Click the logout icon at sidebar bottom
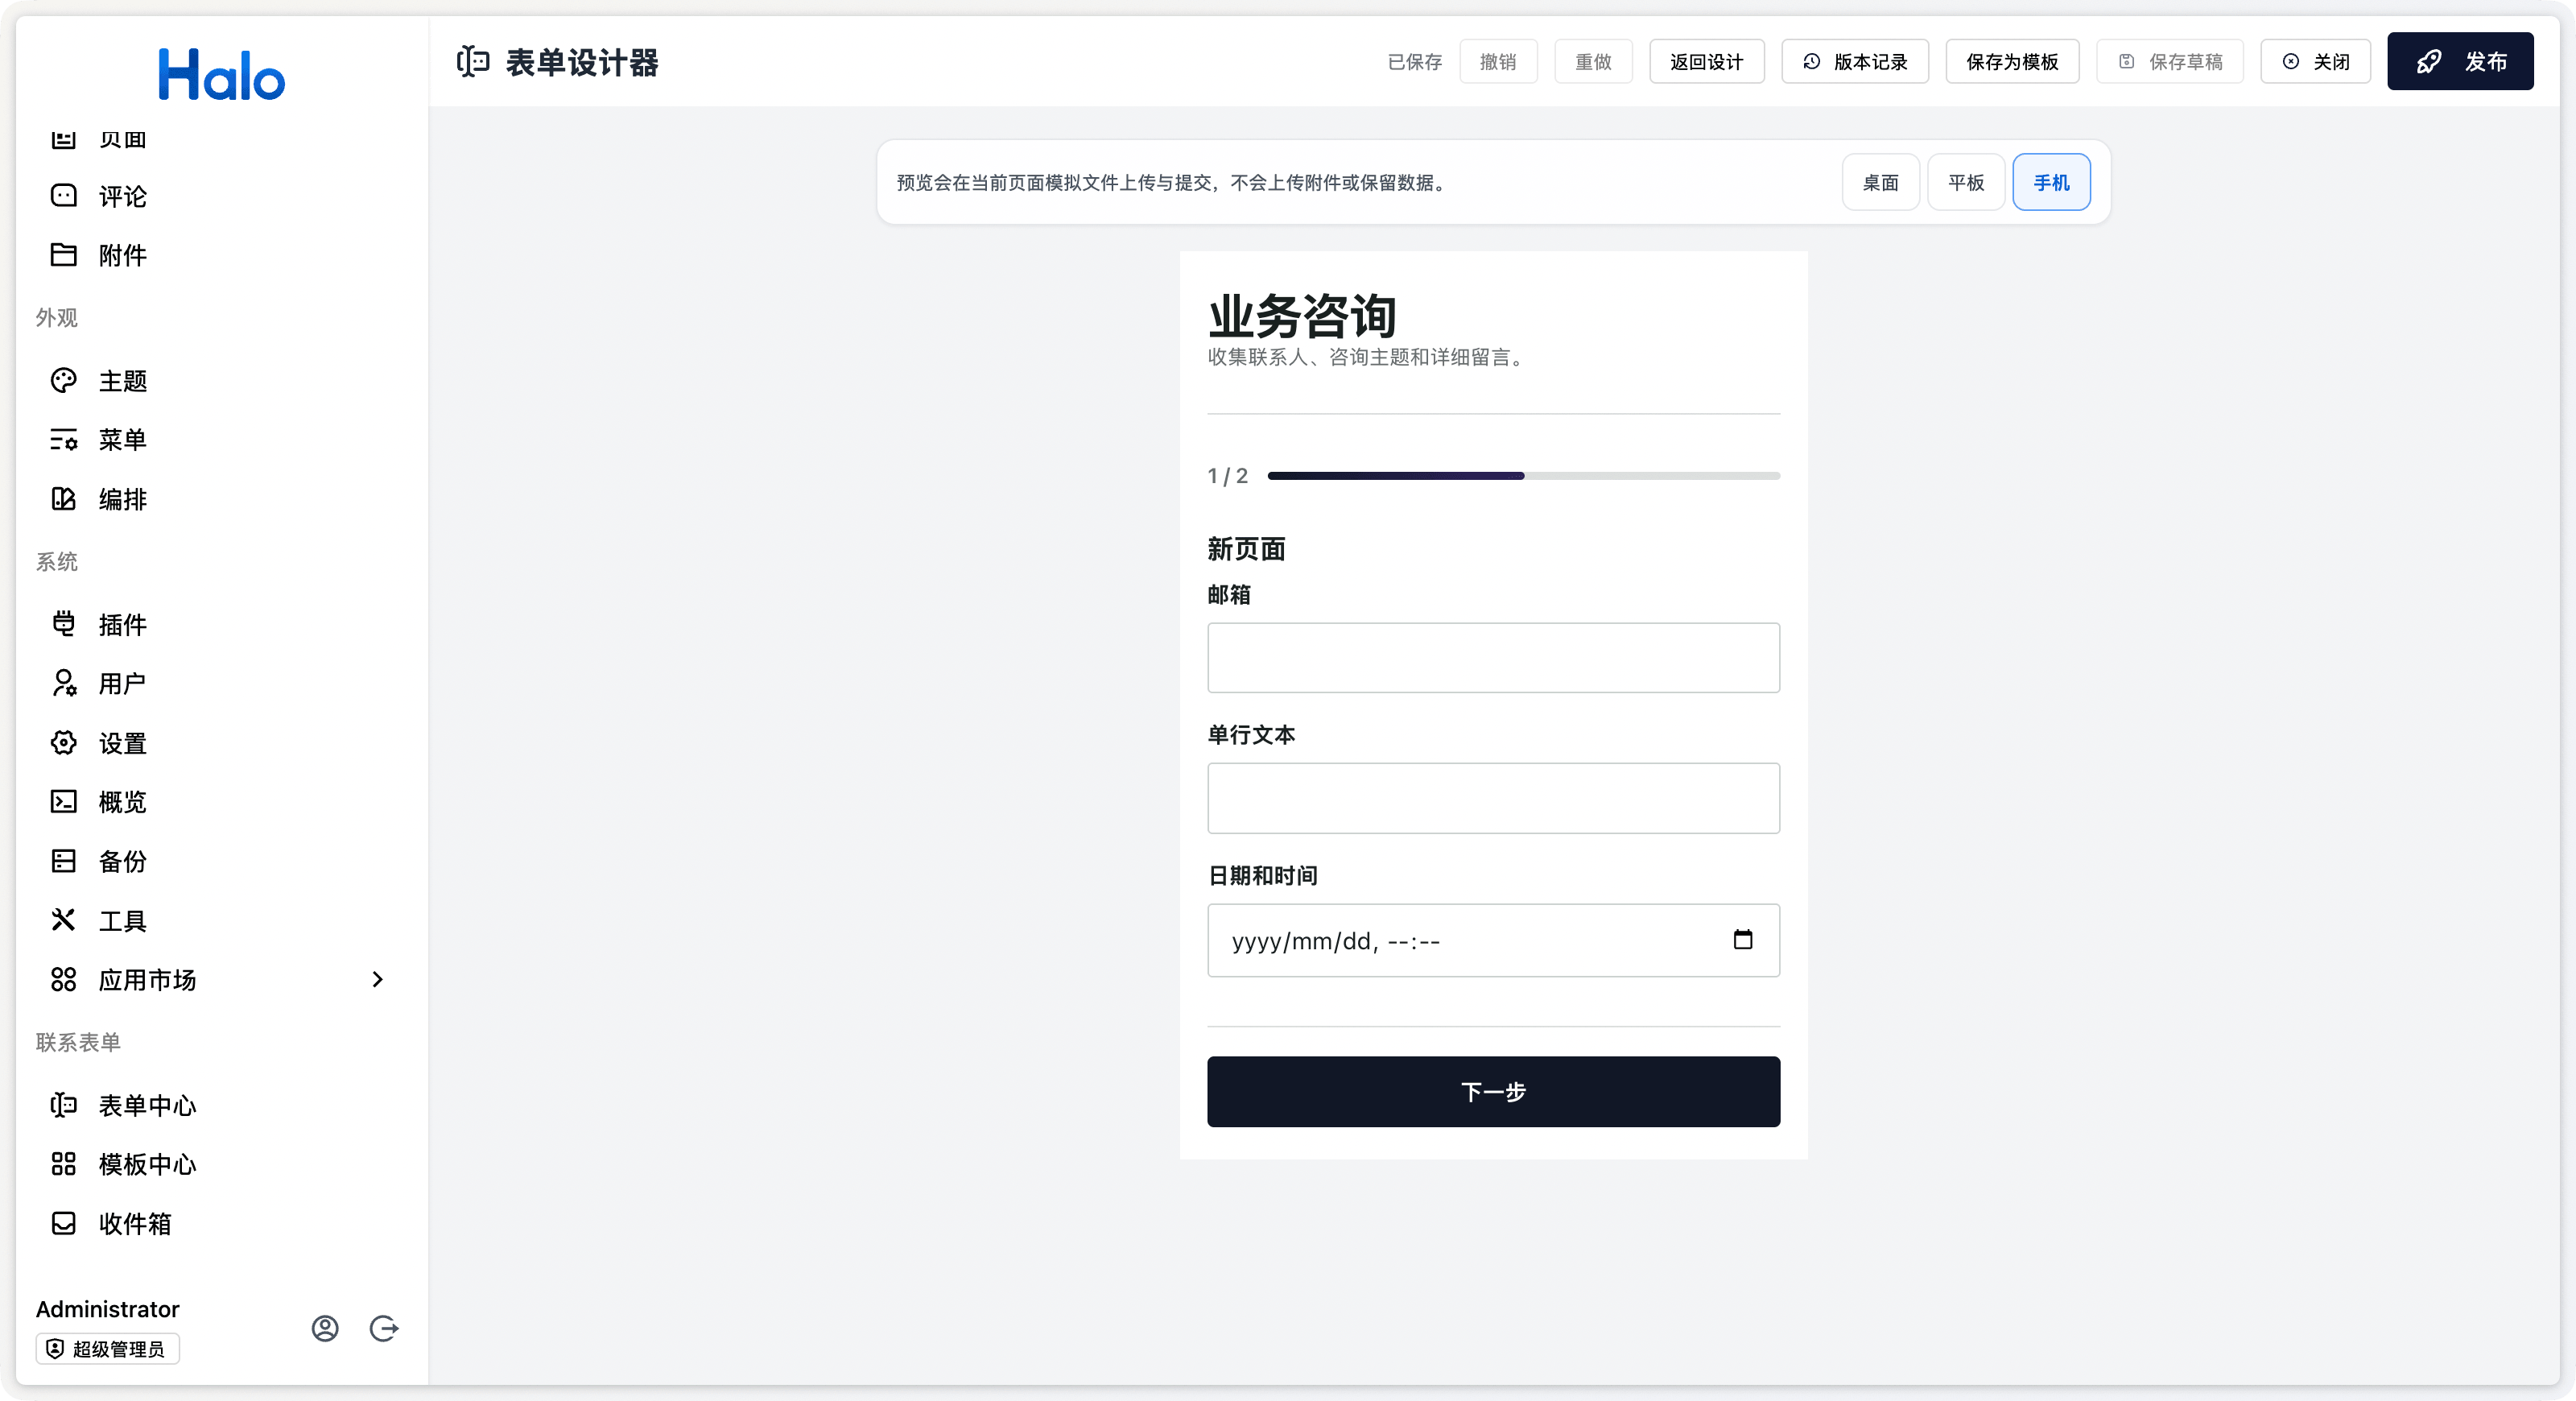Viewport: 2576px width, 1401px height. (x=384, y=1328)
